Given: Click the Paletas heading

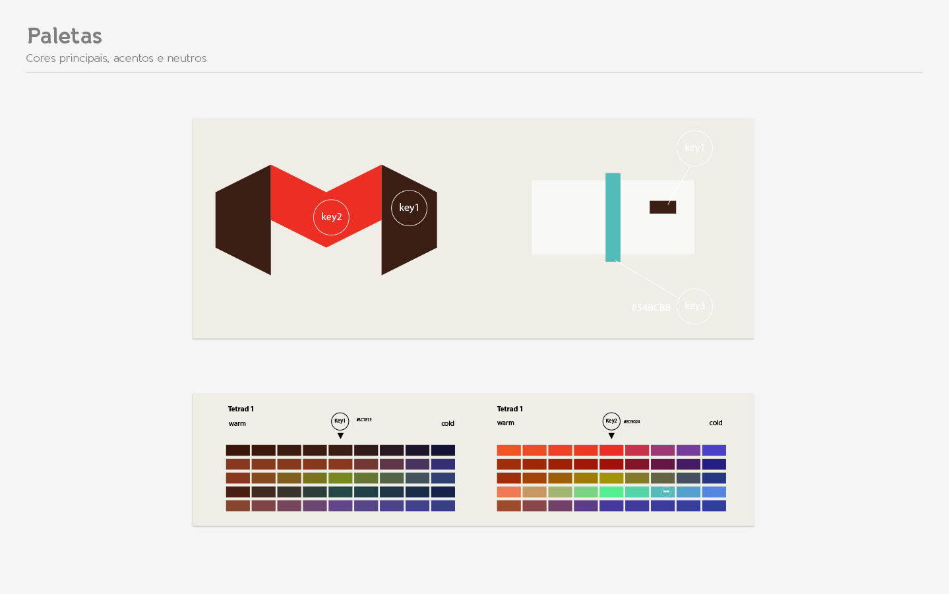Looking at the screenshot, I should [65, 36].
